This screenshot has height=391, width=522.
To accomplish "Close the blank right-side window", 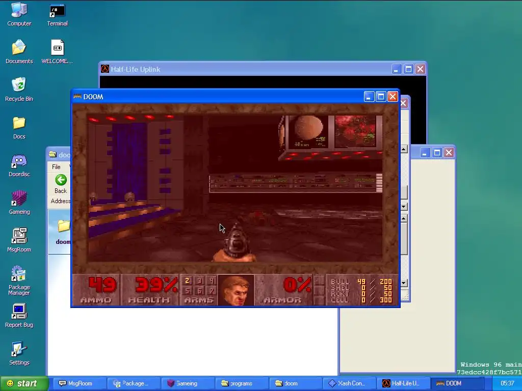I will pyautogui.click(x=449, y=153).
